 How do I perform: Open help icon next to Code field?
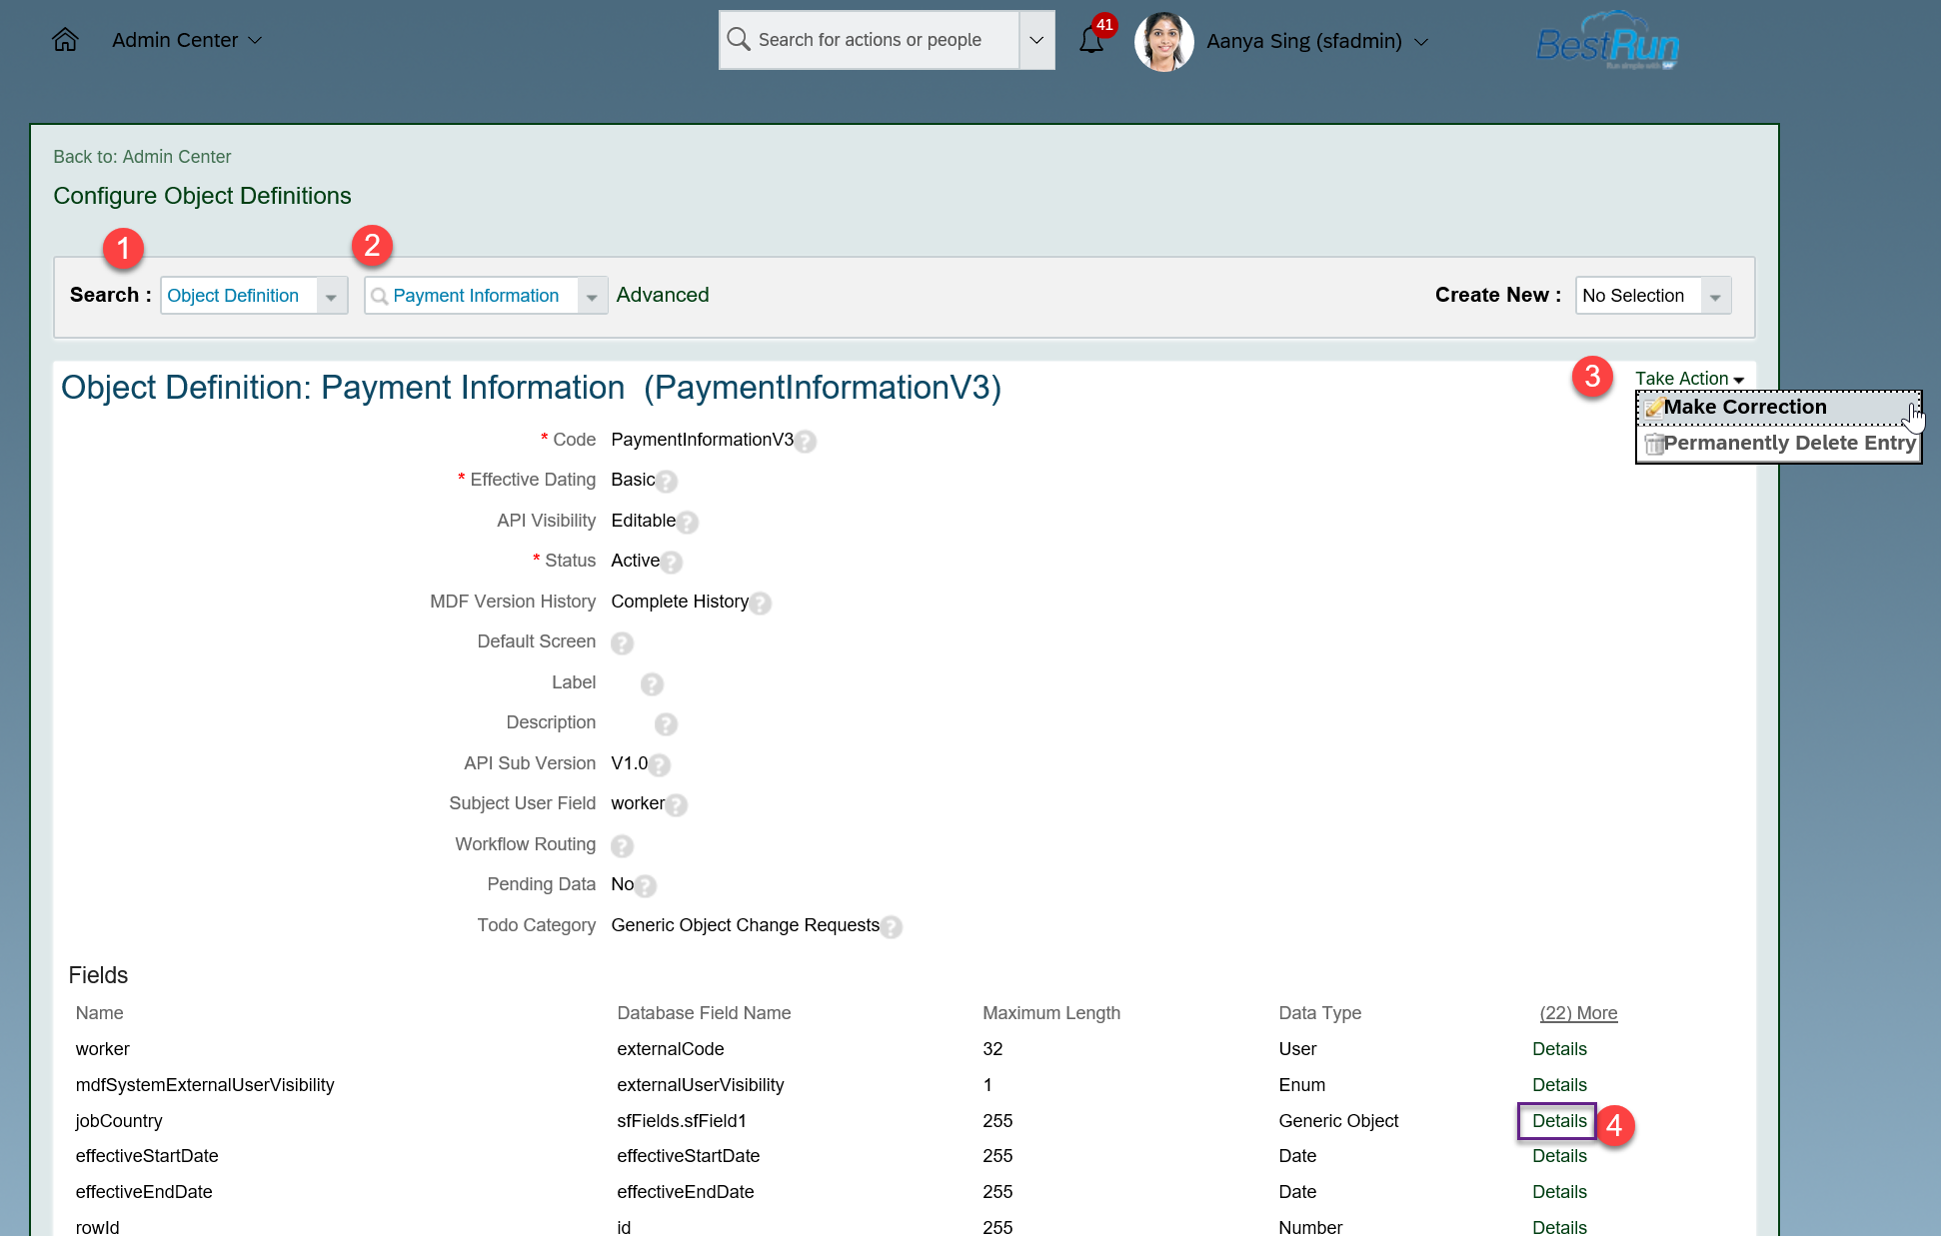(x=806, y=441)
